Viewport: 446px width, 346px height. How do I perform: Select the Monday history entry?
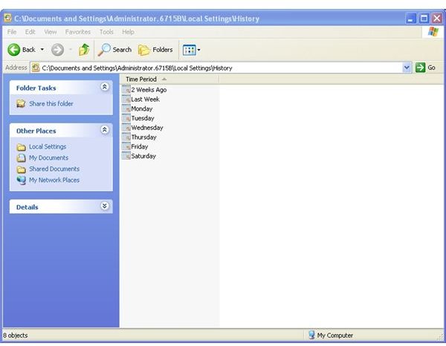click(142, 109)
